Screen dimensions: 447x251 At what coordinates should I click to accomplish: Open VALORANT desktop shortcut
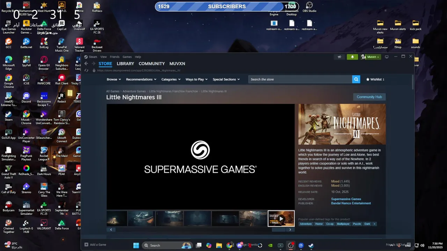[x=44, y=225]
